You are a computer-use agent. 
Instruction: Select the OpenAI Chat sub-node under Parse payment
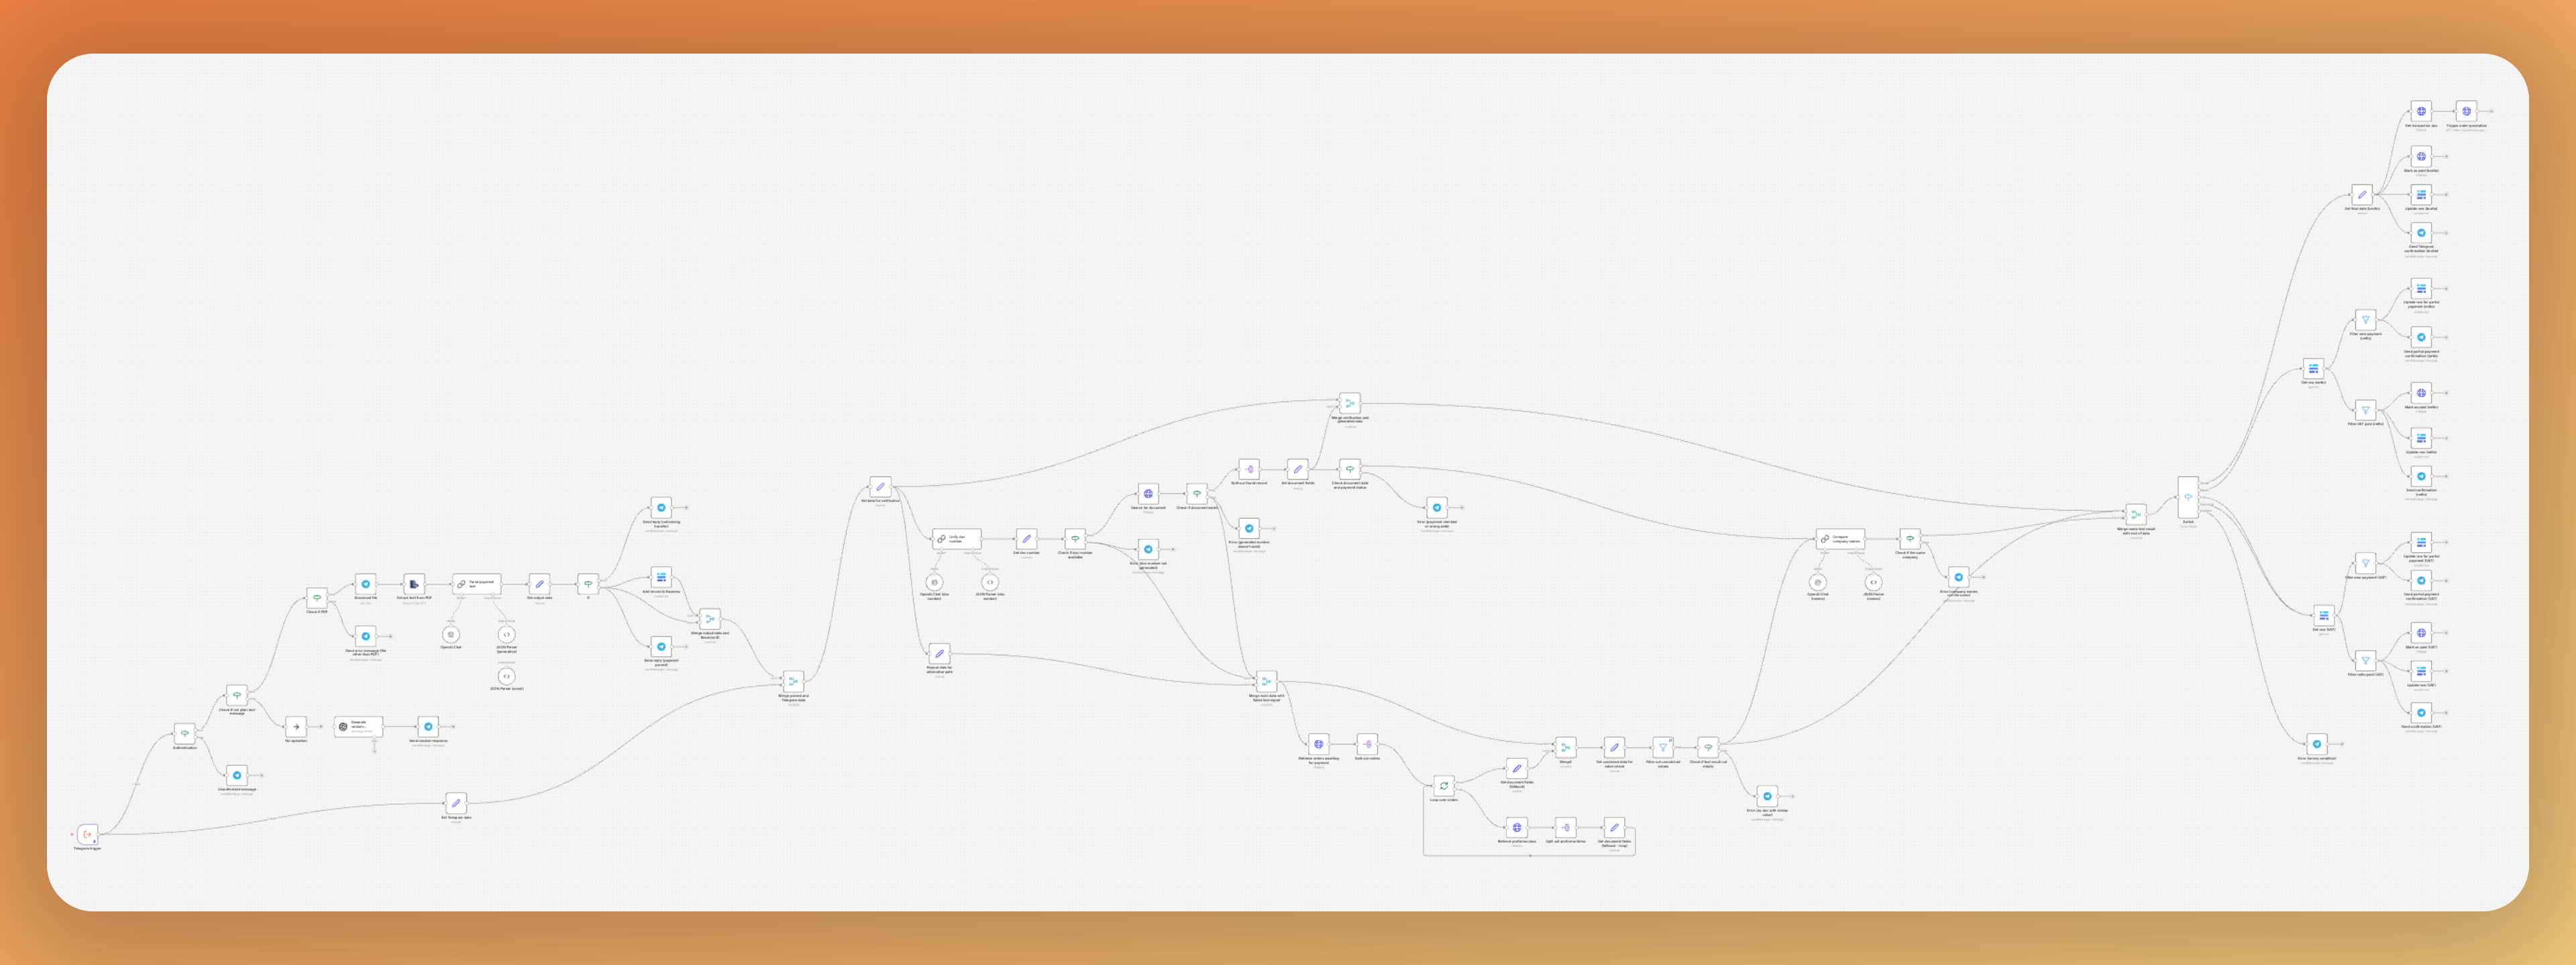tap(451, 635)
